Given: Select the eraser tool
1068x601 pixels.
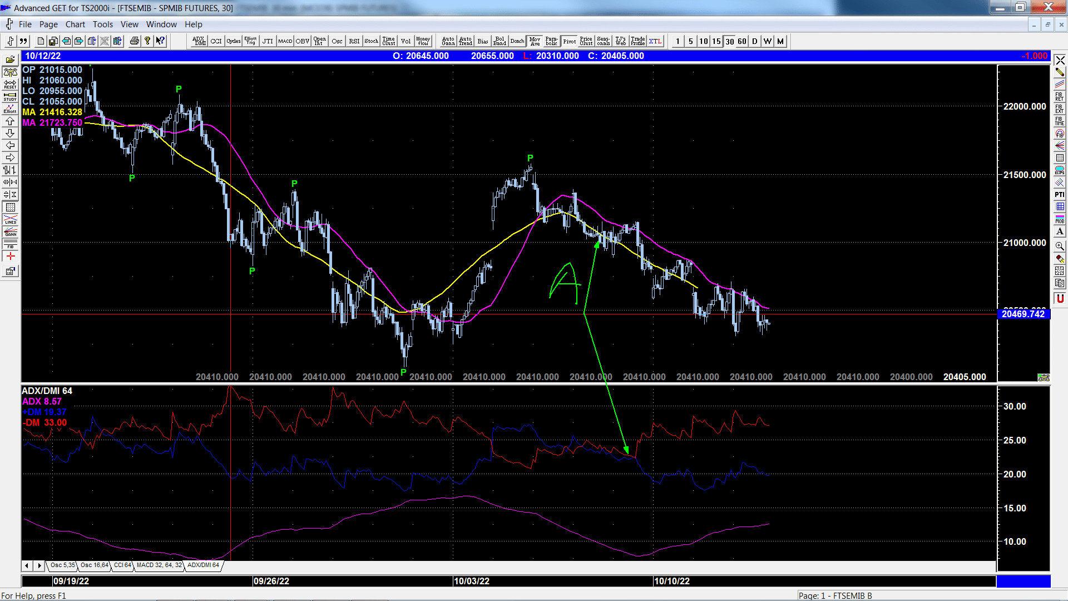Looking at the screenshot, I should click(1060, 259).
